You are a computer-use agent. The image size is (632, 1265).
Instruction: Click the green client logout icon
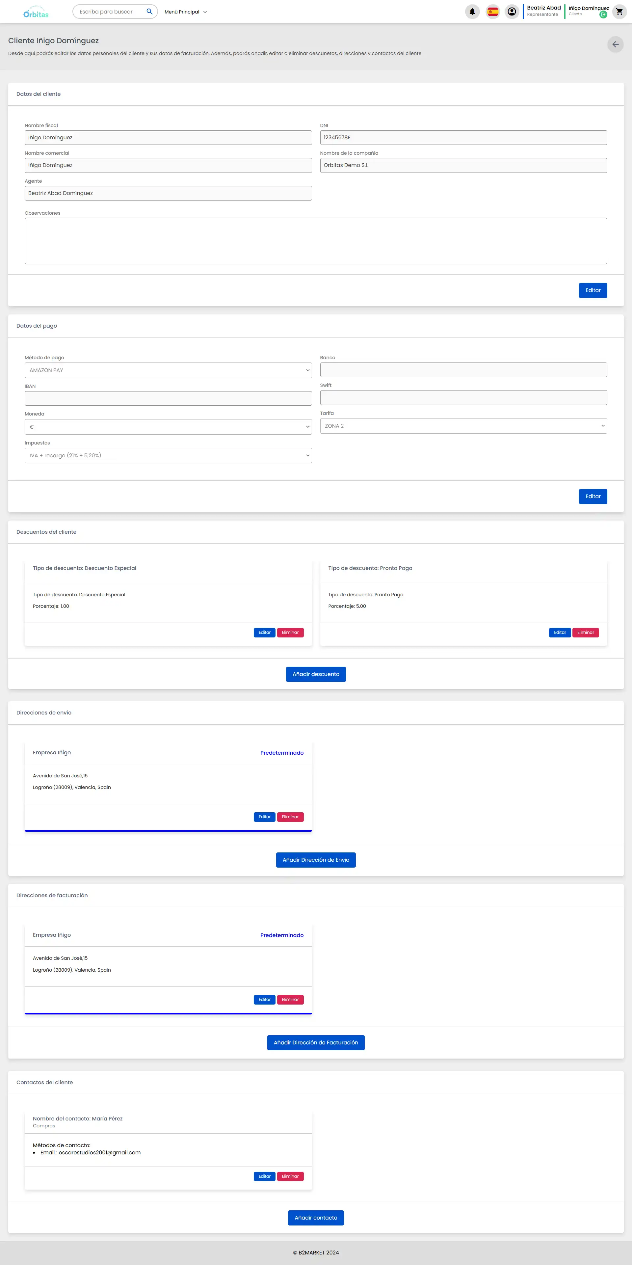point(603,15)
